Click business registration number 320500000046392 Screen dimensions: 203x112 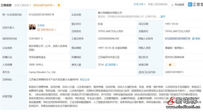(x=109, y=39)
